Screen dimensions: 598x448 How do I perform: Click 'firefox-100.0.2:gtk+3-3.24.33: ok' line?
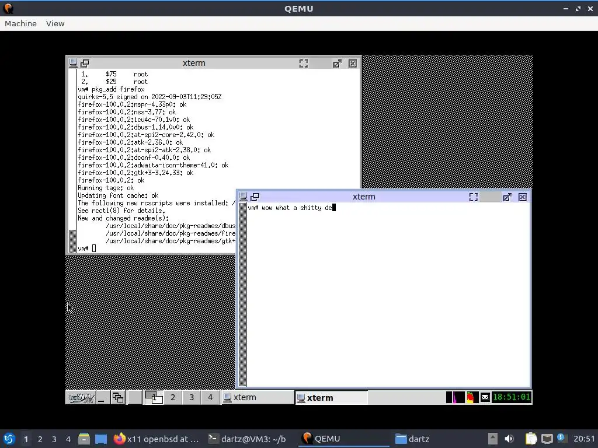[135, 173]
